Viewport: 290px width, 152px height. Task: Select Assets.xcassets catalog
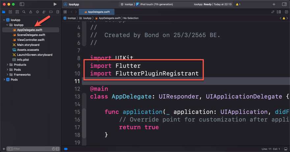(x=28, y=50)
